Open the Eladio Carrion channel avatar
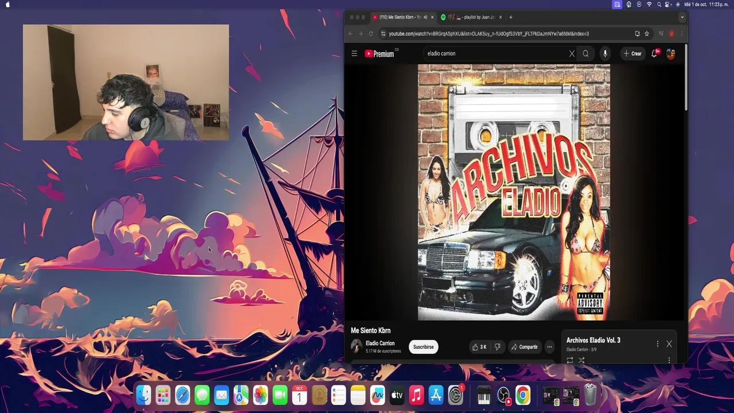The height and width of the screenshot is (413, 734). 356,346
